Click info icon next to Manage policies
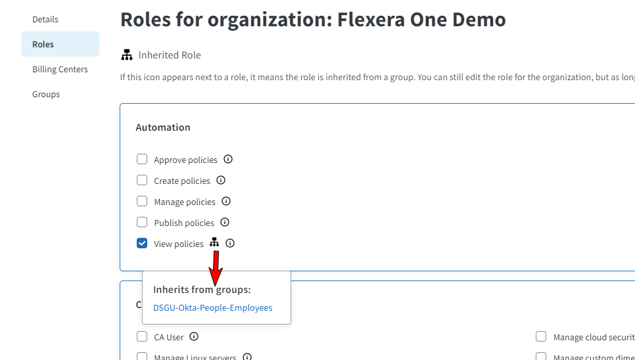635x360 pixels. 226,201
